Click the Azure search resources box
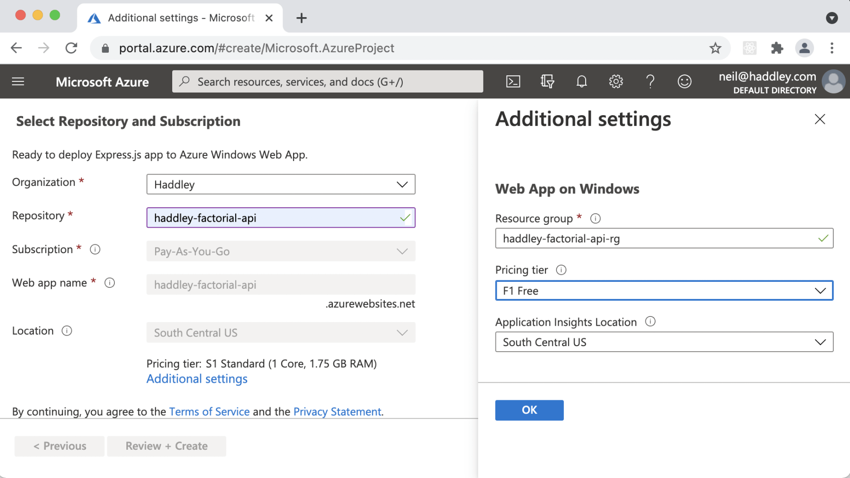850x478 pixels. (328, 81)
